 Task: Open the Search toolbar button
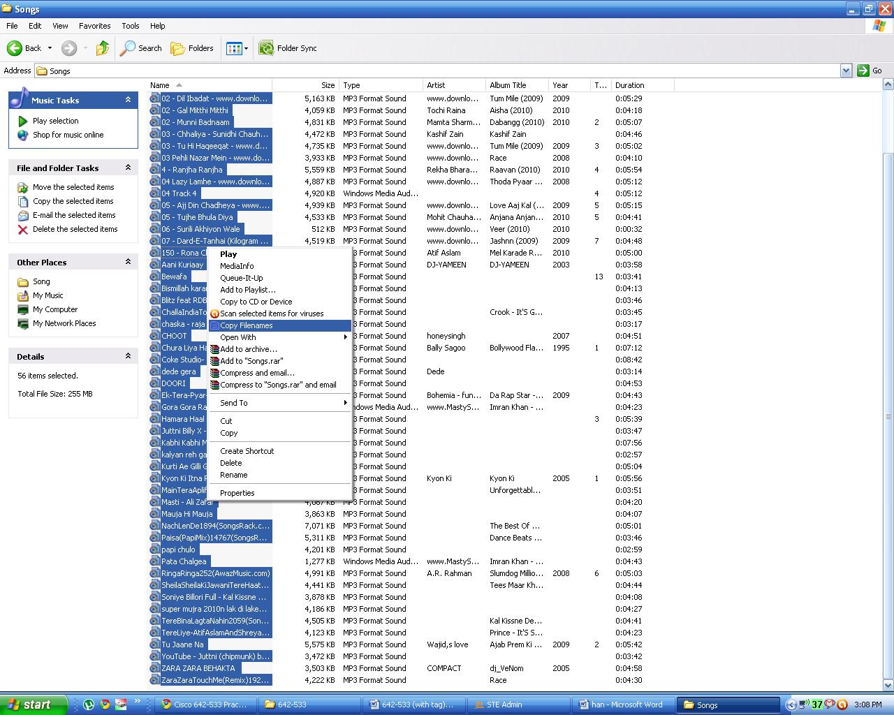(141, 48)
